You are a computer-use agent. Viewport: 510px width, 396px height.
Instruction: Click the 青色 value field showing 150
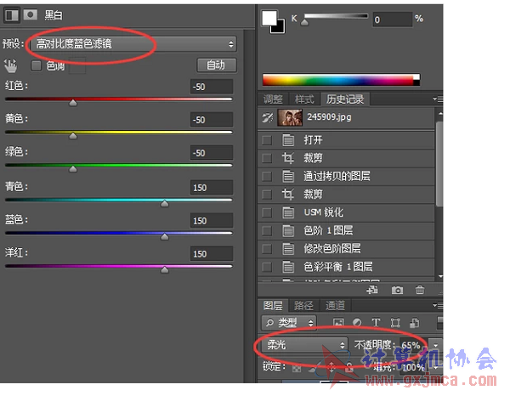click(212, 188)
